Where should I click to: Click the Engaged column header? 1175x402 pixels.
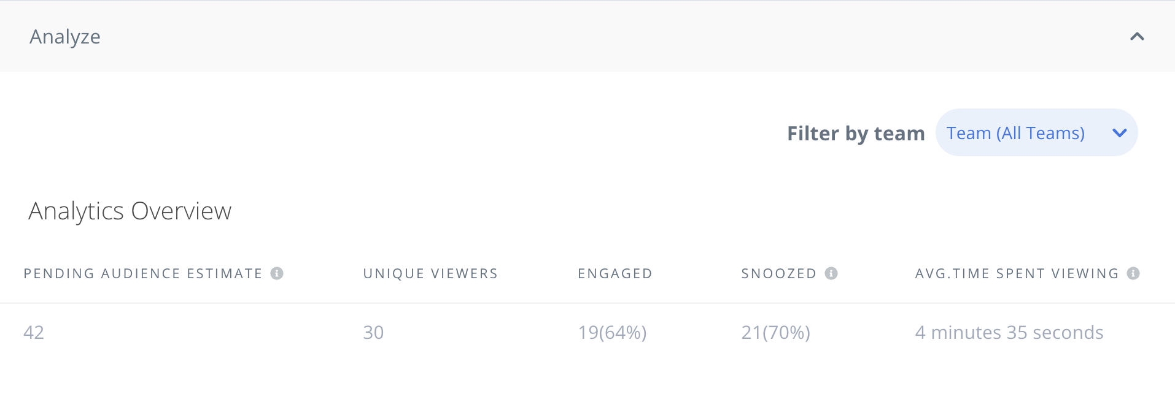[615, 273]
